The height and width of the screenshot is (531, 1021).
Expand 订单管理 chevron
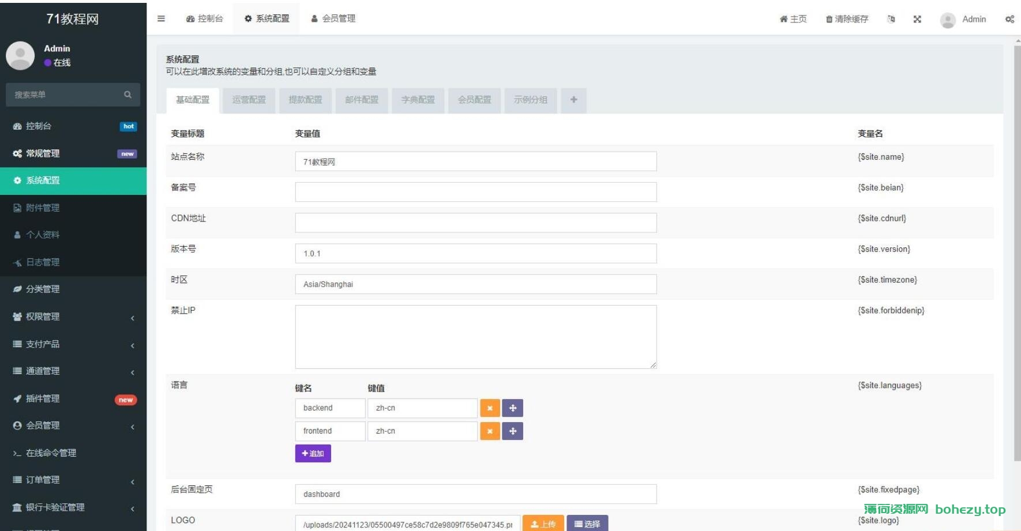point(133,481)
